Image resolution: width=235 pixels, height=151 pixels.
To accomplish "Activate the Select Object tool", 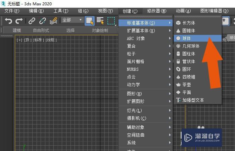I will [x=90, y=21].
